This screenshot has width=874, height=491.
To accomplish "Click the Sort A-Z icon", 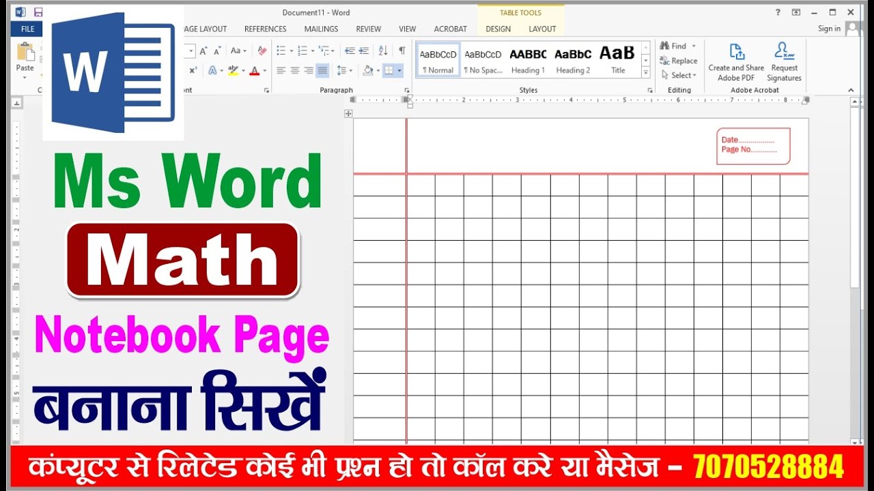I will click(x=383, y=50).
